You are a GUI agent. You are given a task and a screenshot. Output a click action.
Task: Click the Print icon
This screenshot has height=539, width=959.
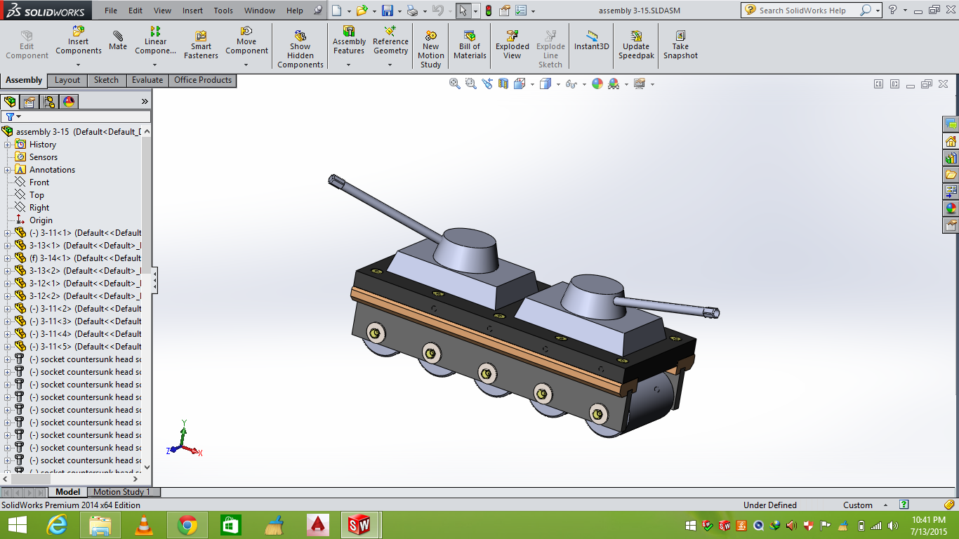pos(413,11)
